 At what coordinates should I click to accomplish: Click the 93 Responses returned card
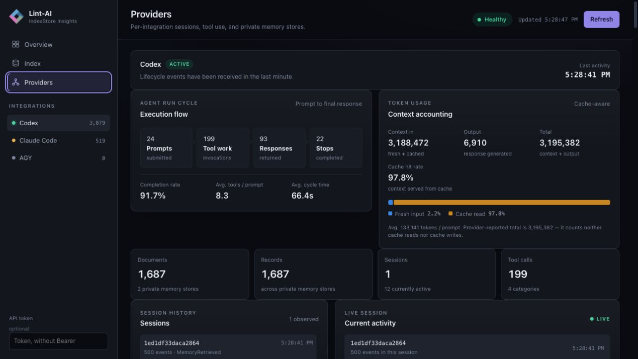coord(279,148)
